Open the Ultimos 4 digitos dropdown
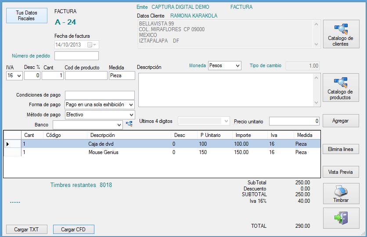Viewport: 367px width, 237px height. [x=226, y=121]
